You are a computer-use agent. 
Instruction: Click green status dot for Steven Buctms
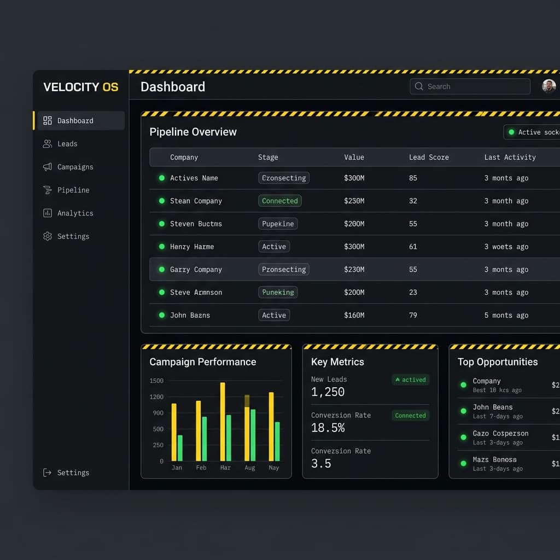pos(162,224)
